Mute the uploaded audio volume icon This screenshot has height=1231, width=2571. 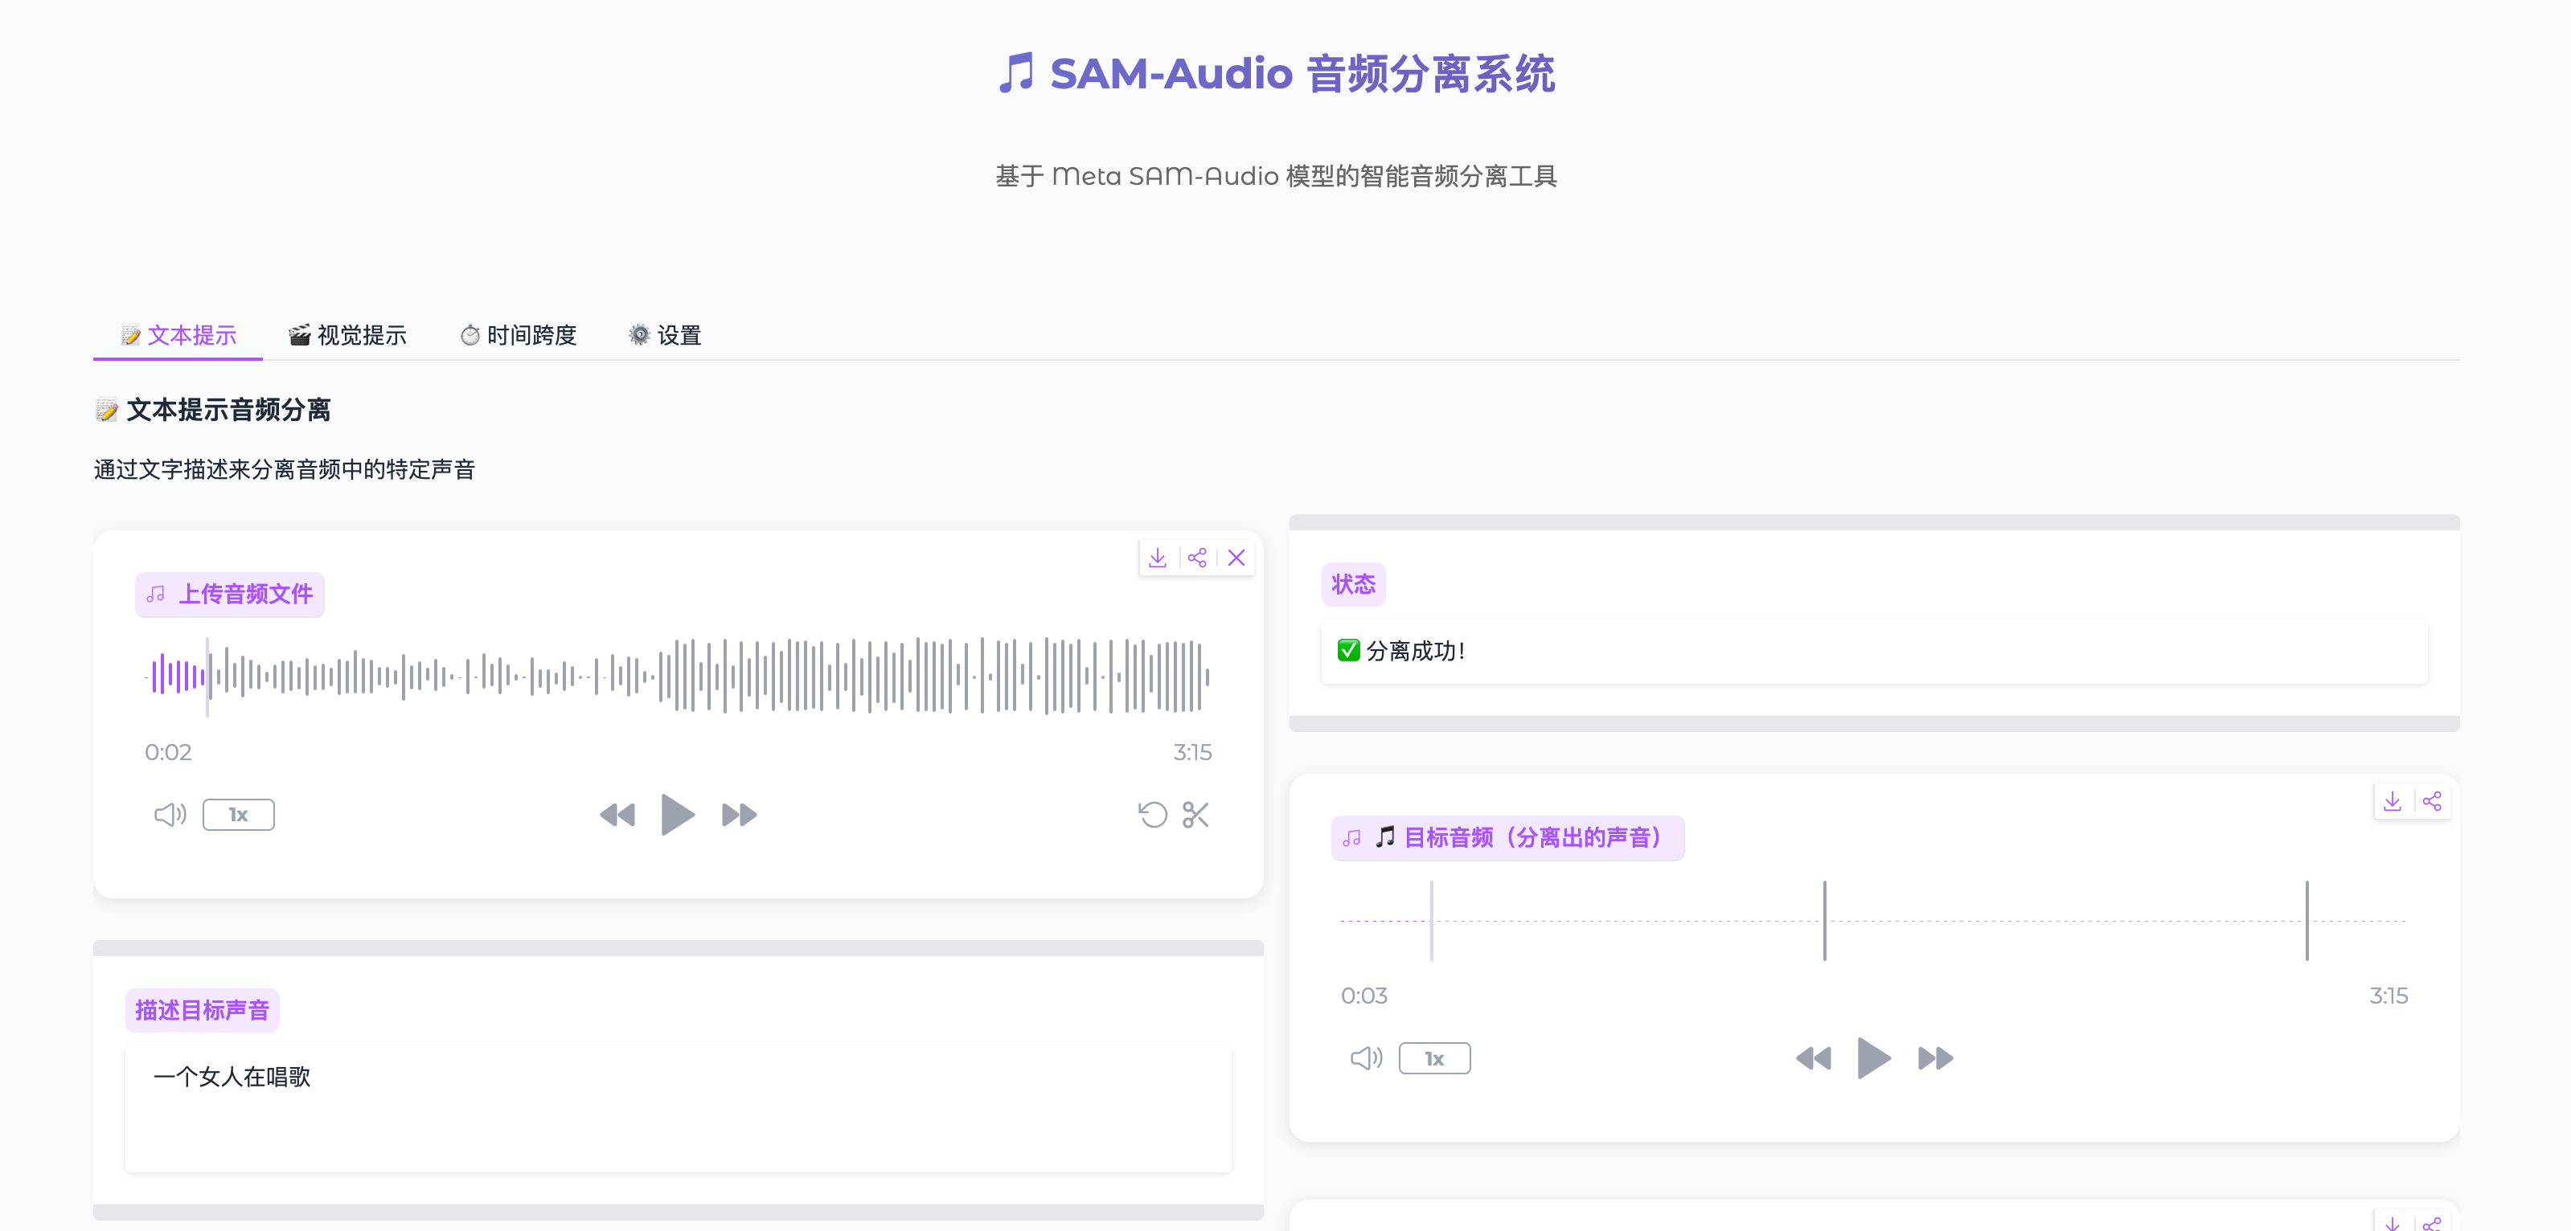point(170,815)
